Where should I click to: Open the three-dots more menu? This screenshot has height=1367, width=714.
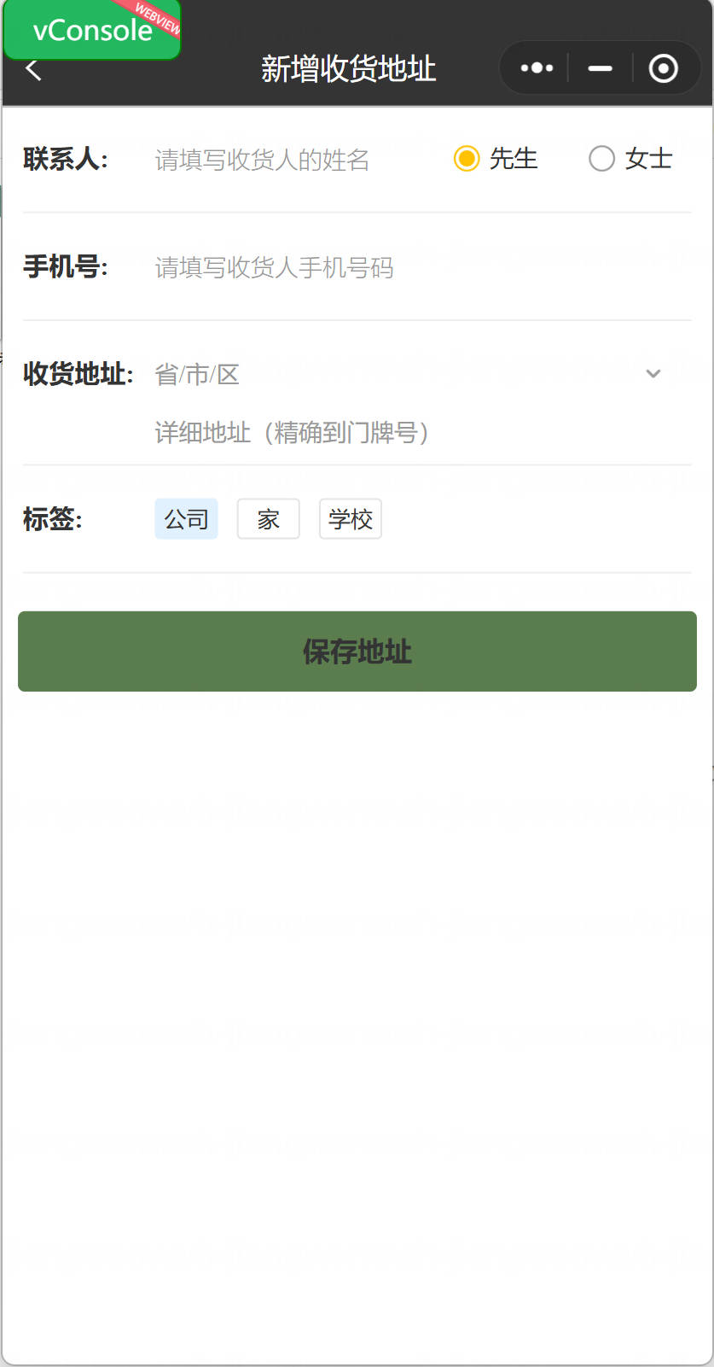tap(537, 67)
